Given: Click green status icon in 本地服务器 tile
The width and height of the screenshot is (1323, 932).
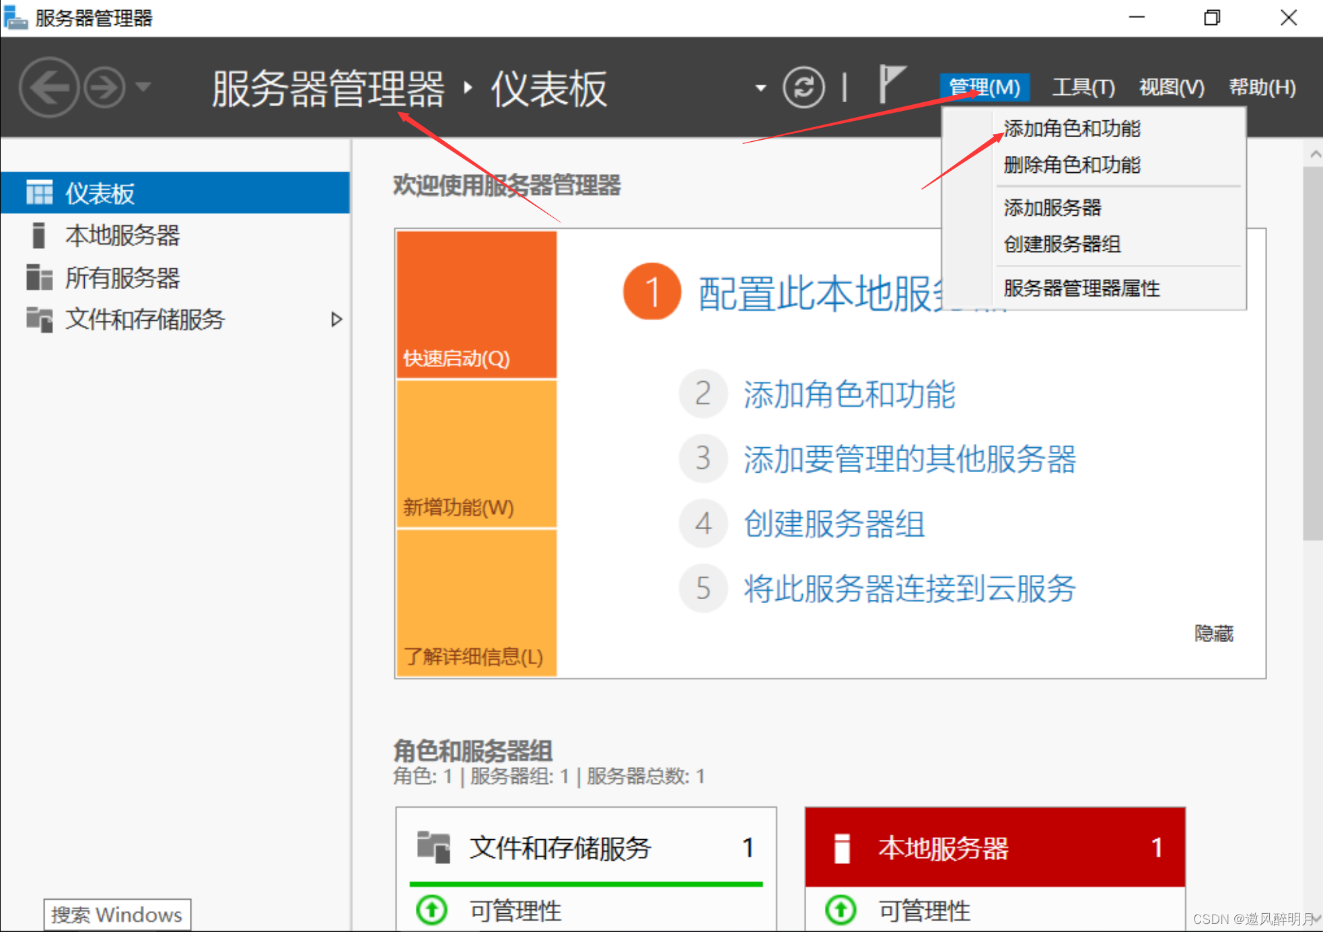Looking at the screenshot, I should tap(841, 910).
